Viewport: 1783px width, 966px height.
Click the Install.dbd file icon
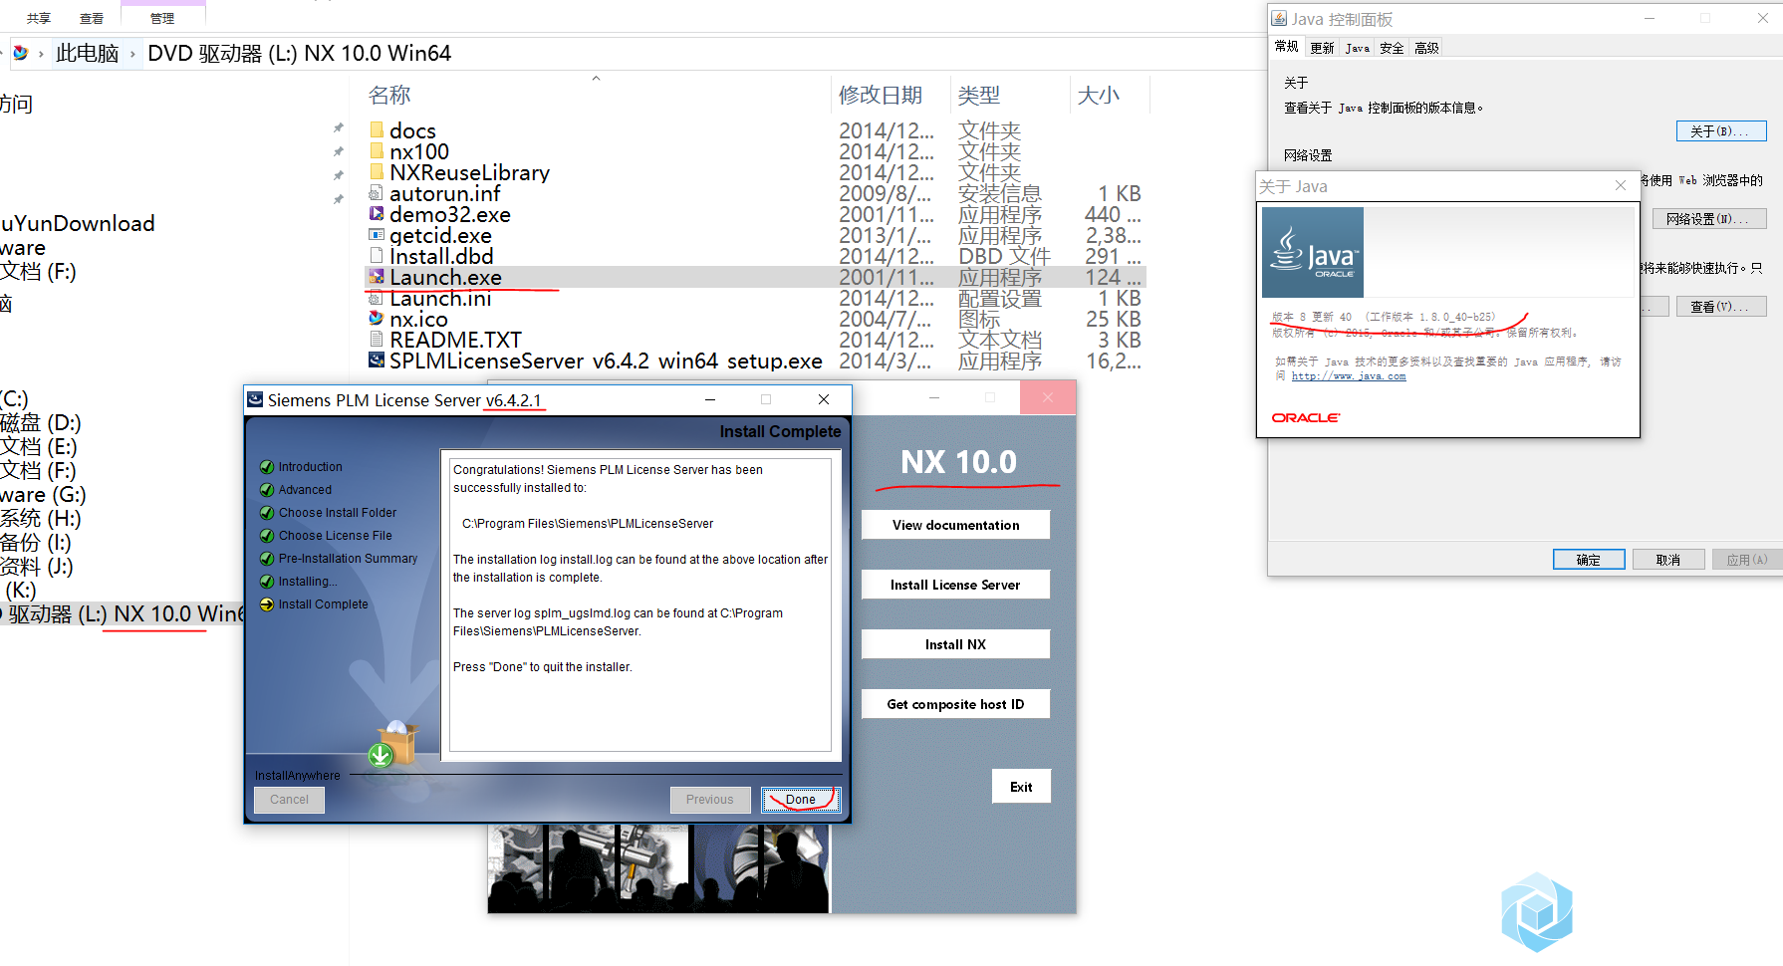click(x=377, y=255)
